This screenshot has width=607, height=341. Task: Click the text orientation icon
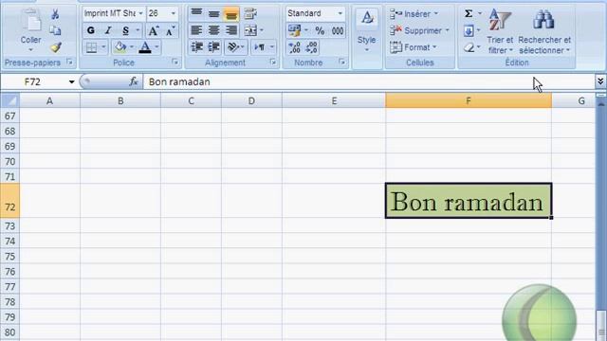[x=233, y=47]
